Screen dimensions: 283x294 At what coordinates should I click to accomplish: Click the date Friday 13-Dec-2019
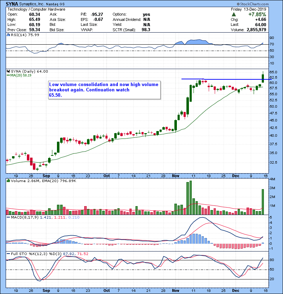249,9
